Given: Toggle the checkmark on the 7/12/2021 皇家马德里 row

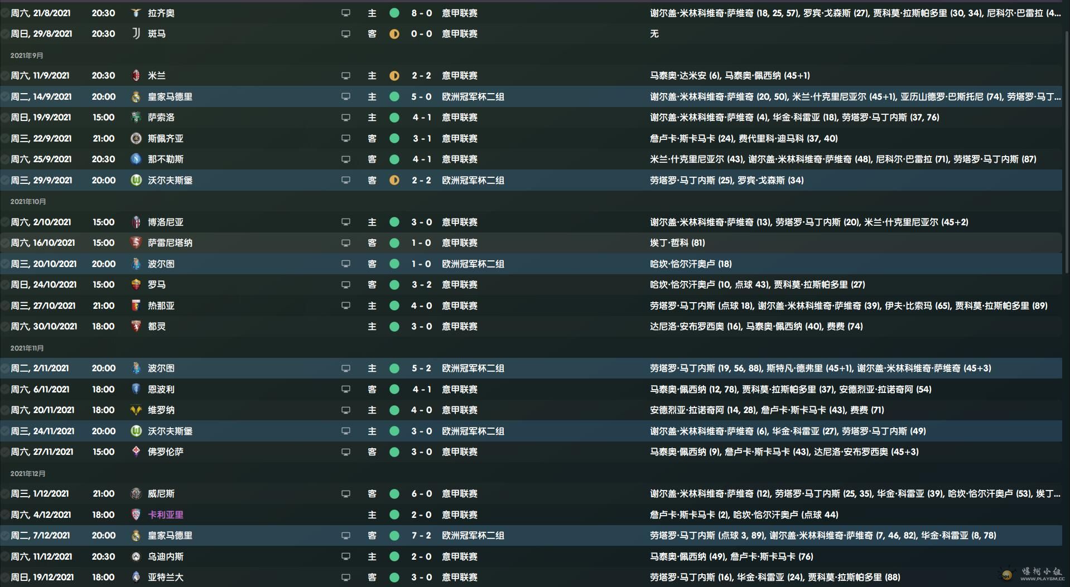Looking at the screenshot, I should pyautogui.click(x=4, y=536).
